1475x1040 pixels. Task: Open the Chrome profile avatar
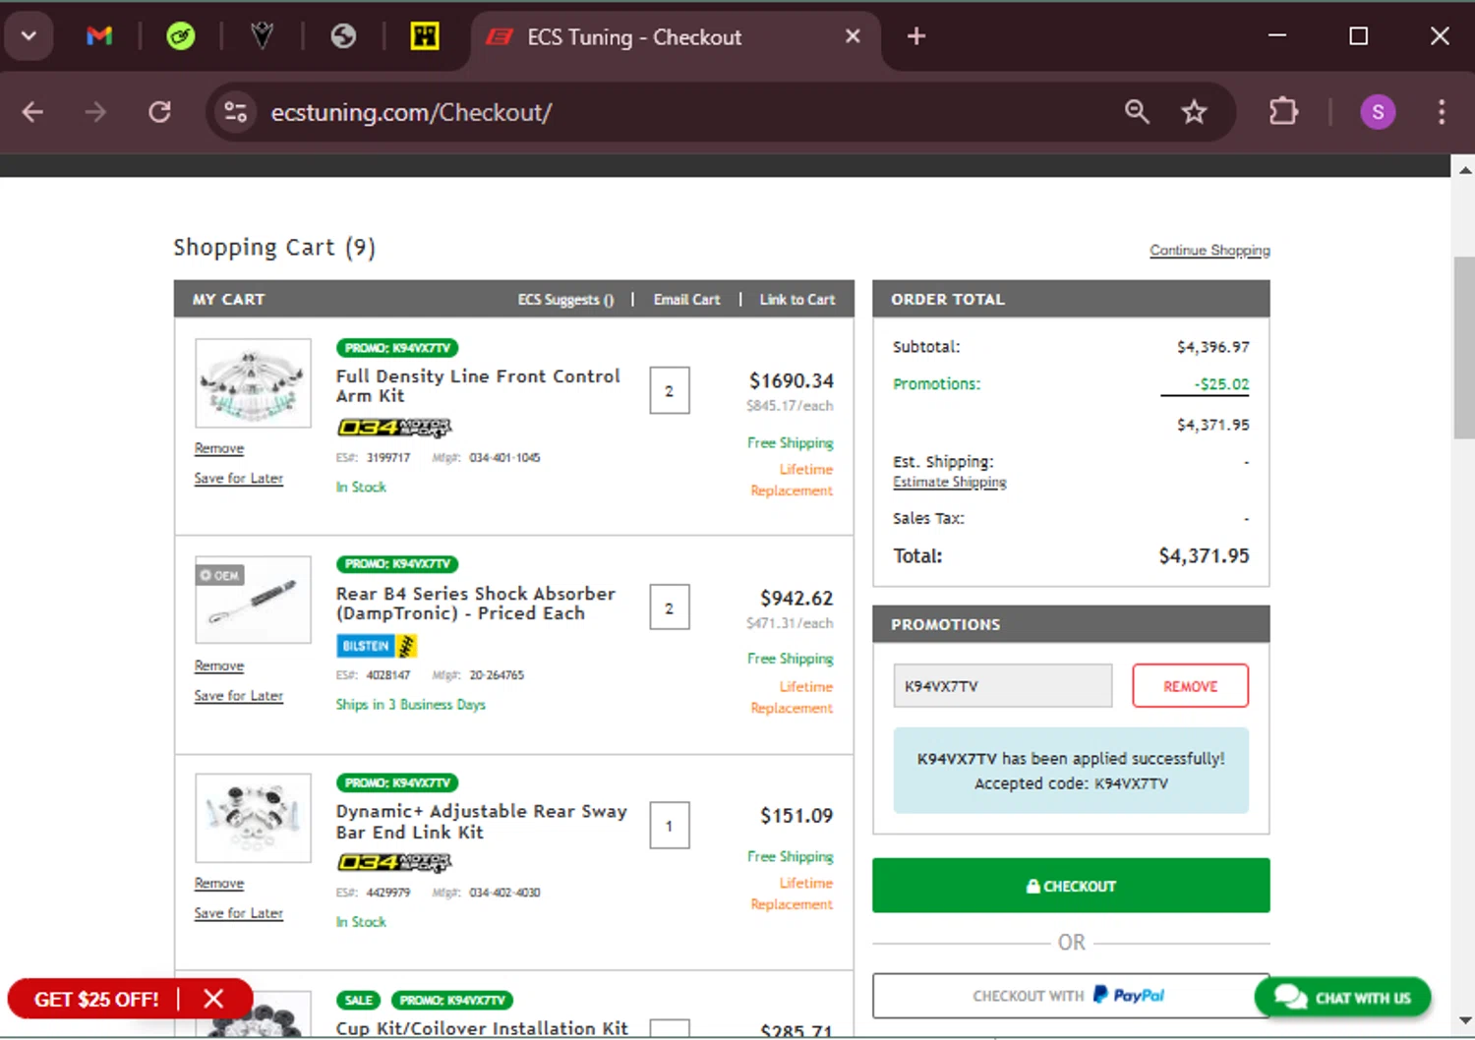coord(1377,112)
